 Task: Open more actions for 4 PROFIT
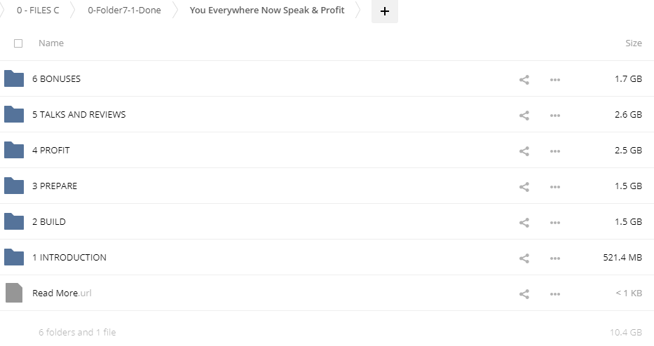click(x=555, y=151)
